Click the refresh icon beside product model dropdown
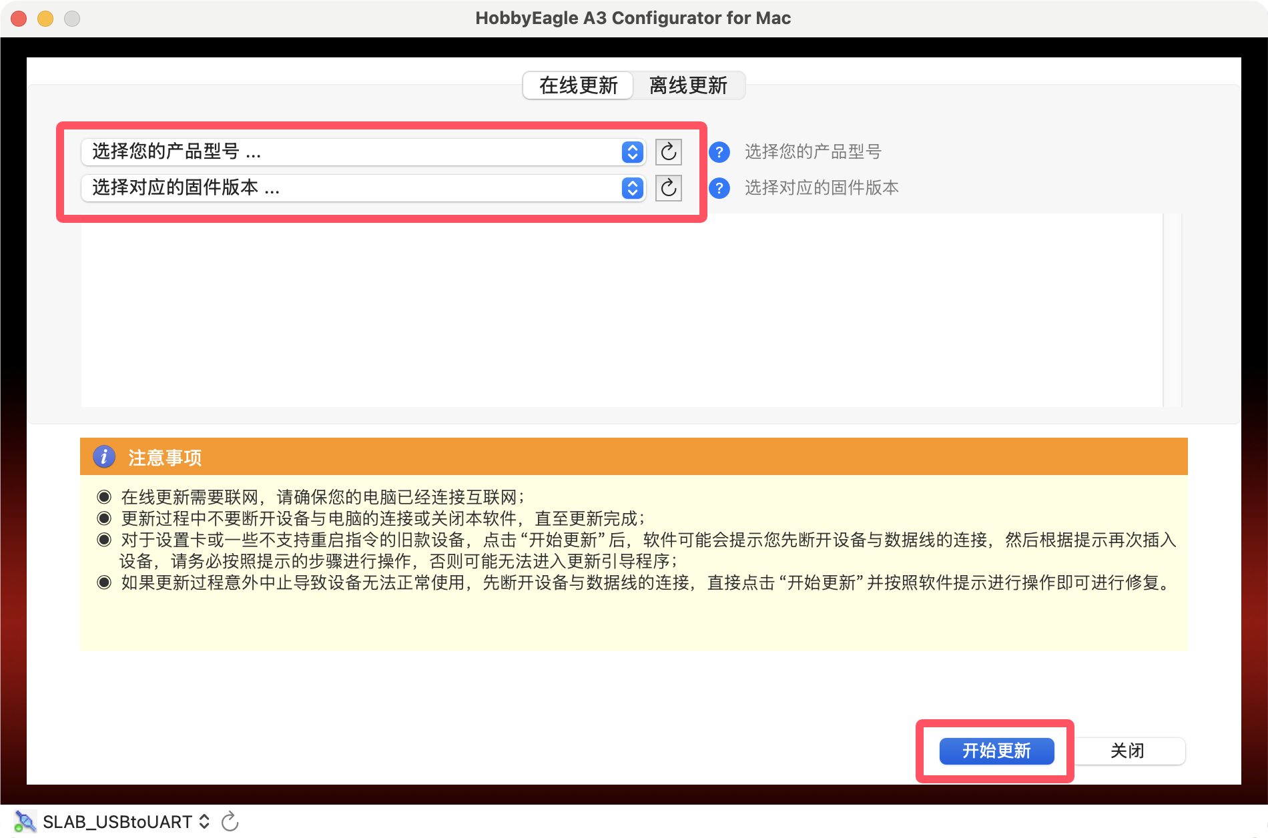The width and height of the screenshot is (1268, 838). click(668, 152)
